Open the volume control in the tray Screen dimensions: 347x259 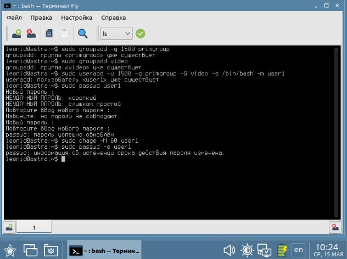point(230,250)
